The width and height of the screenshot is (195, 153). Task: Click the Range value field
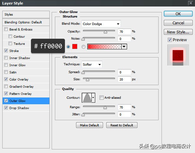(x=124, y=107)
